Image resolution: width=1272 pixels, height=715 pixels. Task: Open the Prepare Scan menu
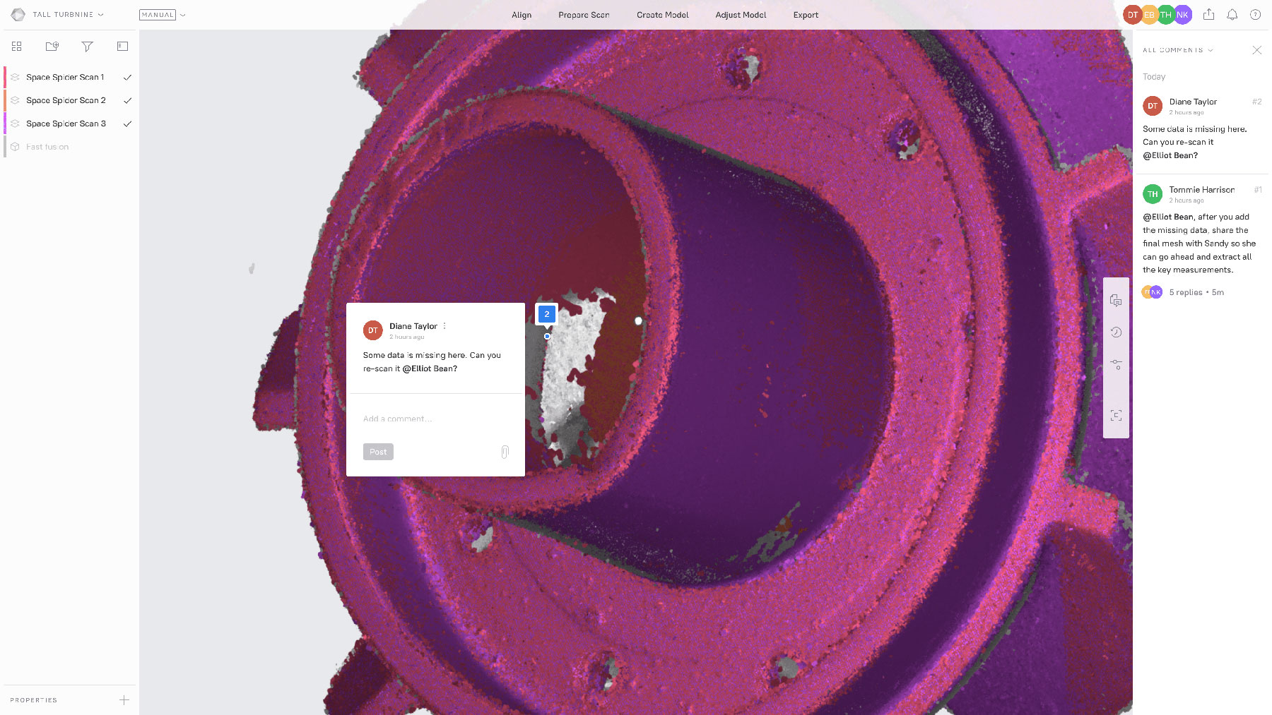pyautogui.click(x=584, y=15)
